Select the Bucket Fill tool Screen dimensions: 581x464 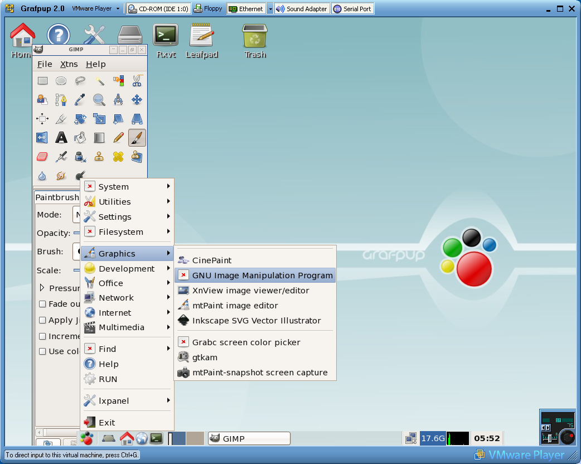pos(80,138)
